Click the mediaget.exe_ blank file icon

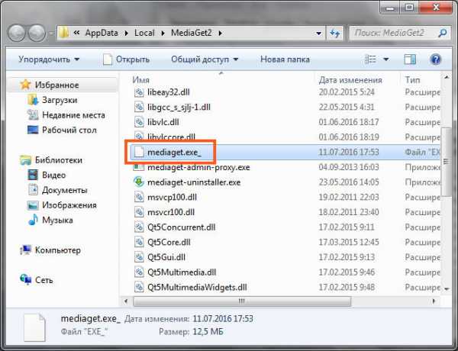[139, 152]
